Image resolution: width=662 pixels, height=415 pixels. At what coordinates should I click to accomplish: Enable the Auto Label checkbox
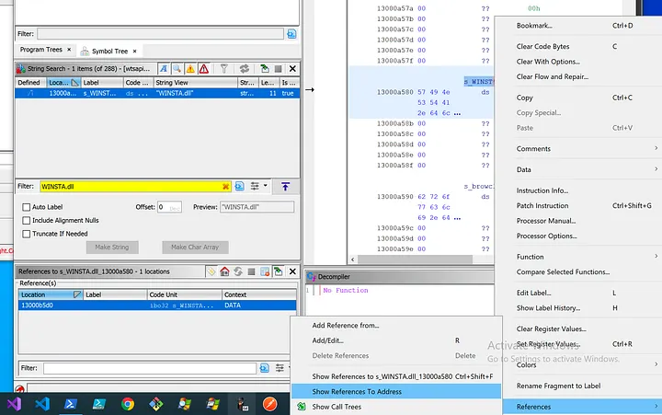point(27,207)
